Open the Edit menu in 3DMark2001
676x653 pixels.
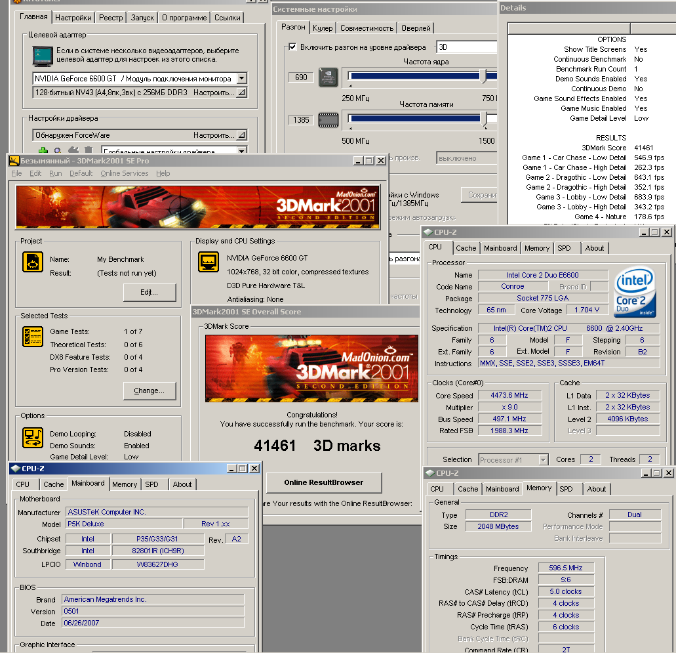(35, 173)
